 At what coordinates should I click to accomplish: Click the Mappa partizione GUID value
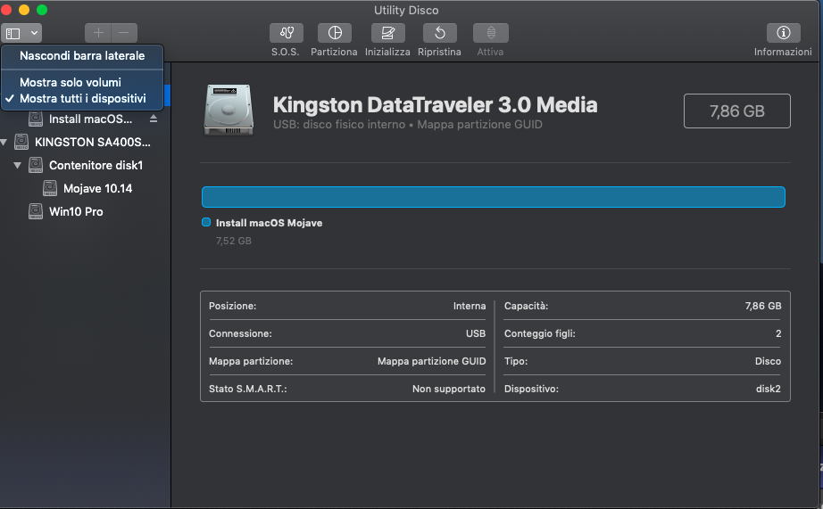431,361
